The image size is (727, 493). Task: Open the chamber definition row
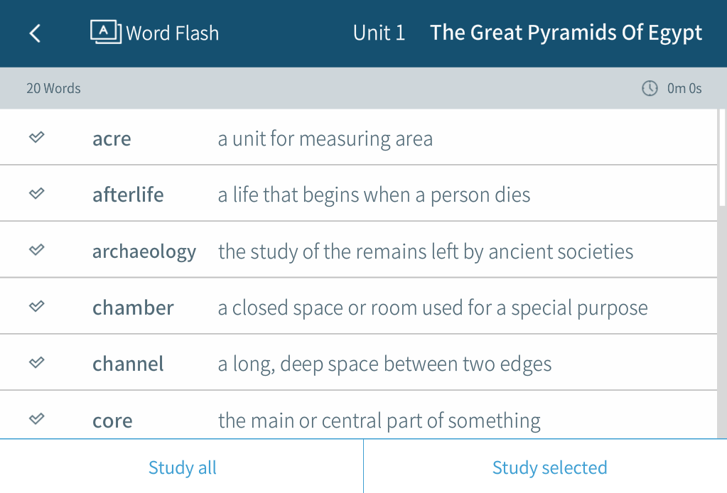click(x=358, y=306)
